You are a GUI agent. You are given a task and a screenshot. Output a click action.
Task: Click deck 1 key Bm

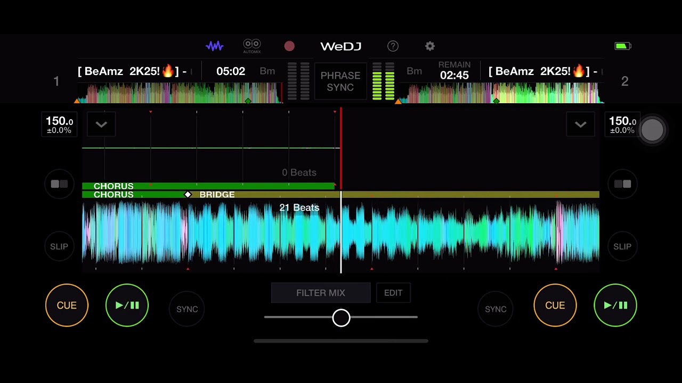click(x=267, y=71)
